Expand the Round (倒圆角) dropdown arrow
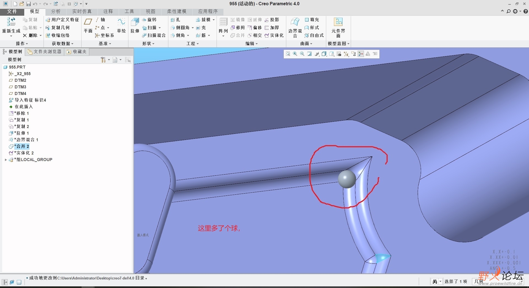 pos(193,28)
